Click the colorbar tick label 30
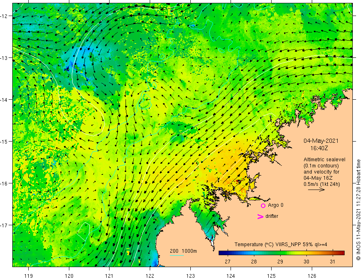 click(x=306, y=262)
